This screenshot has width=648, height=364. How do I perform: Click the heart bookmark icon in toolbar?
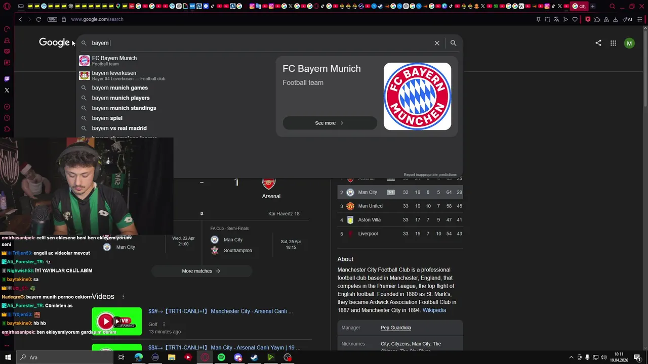[x=575, y=19]
